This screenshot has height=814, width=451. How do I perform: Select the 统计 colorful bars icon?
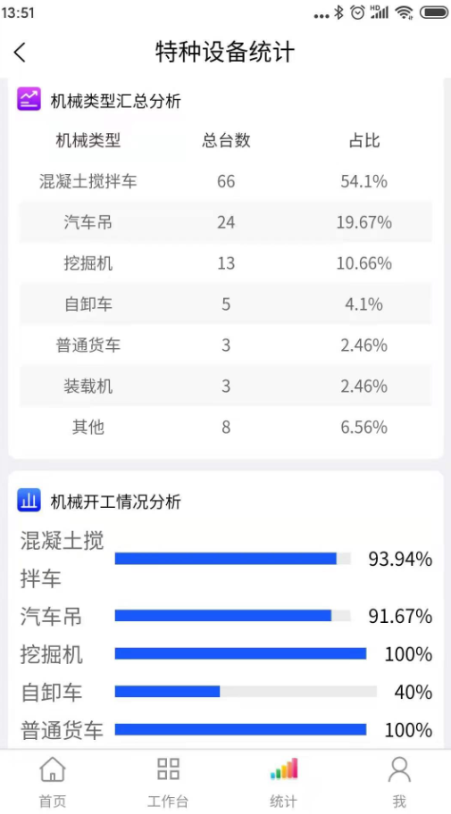(284, 768)
